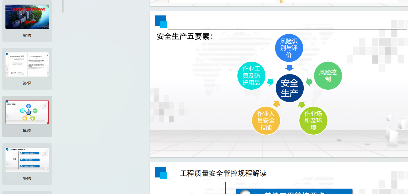Click blue square logo beside 工程质量安全管控规程解读 title
Image resolution: width=408 pixels, height=194 pixels.
pyautogui.click(x=161, y=173)
